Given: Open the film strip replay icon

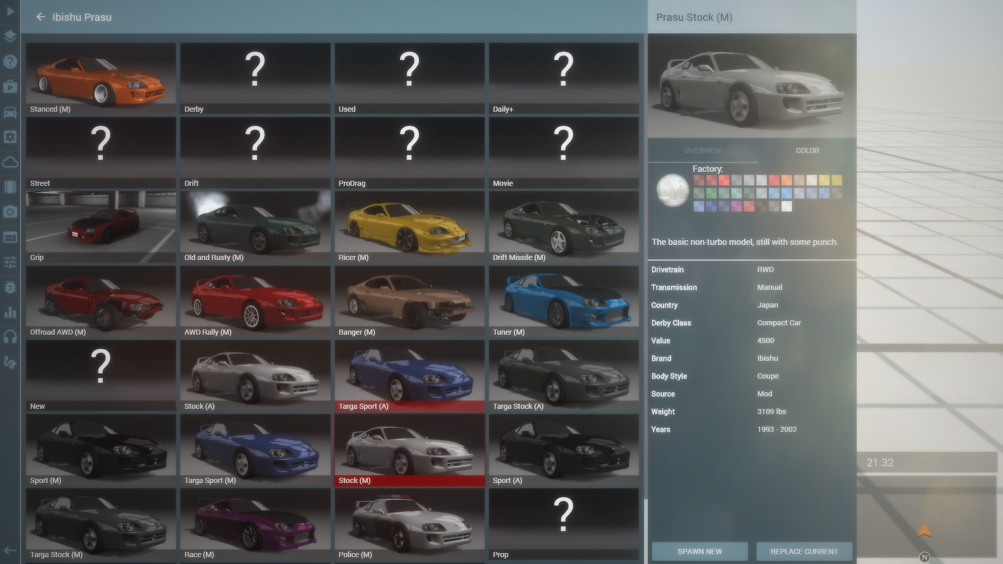Looking at the screenshot, I should (10, 187).
